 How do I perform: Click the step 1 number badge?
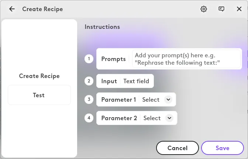pos(89,59)
